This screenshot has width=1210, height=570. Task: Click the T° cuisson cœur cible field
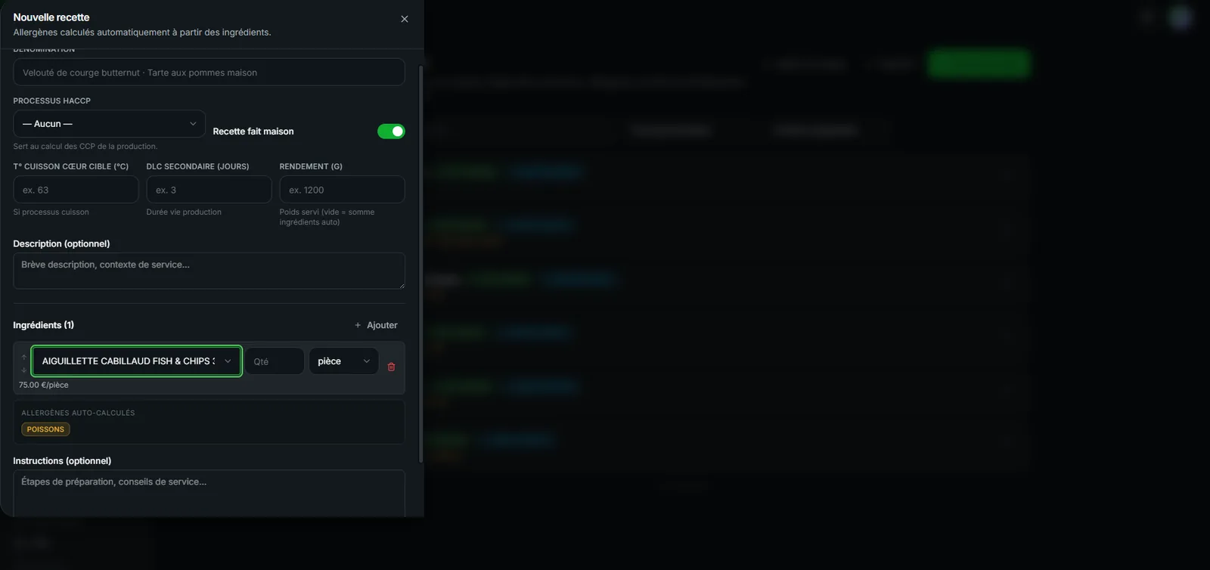point(76,190)
